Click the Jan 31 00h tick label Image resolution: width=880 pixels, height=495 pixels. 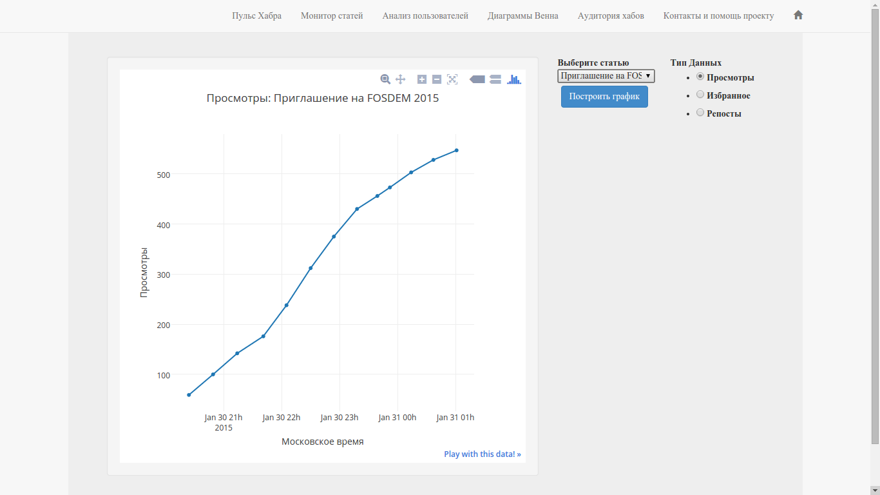click(x=397, y=418)
